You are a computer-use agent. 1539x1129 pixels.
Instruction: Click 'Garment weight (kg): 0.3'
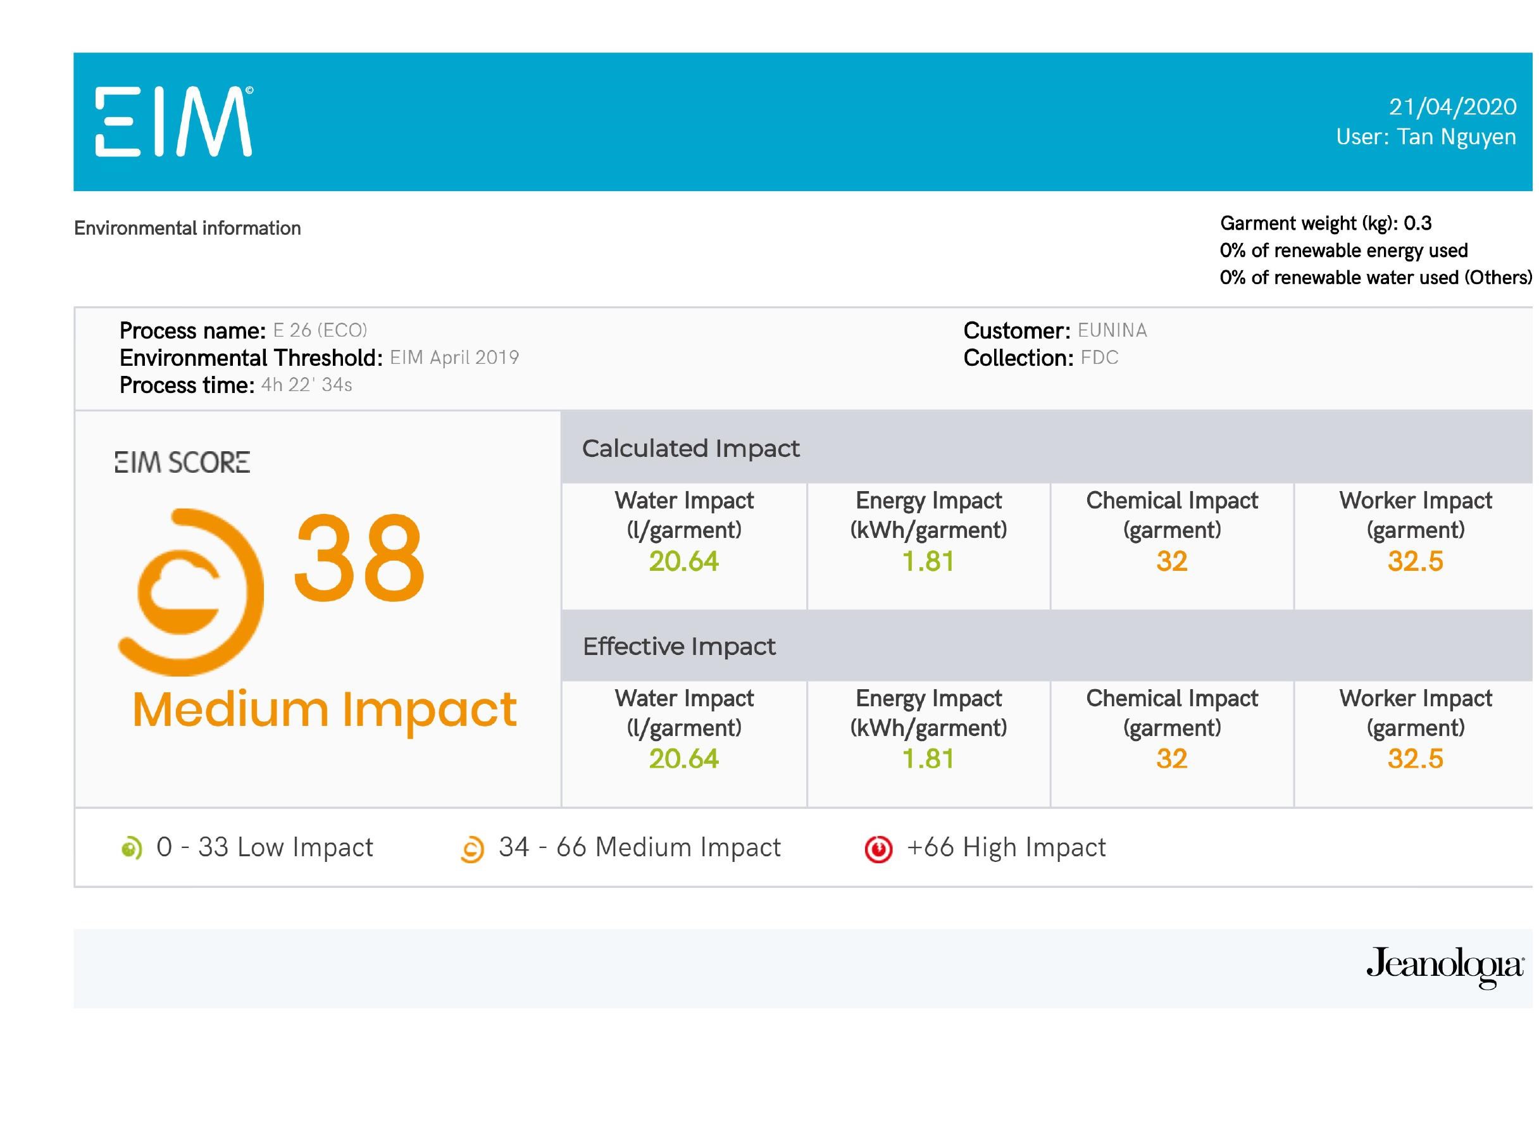(x=1326, y=223)
